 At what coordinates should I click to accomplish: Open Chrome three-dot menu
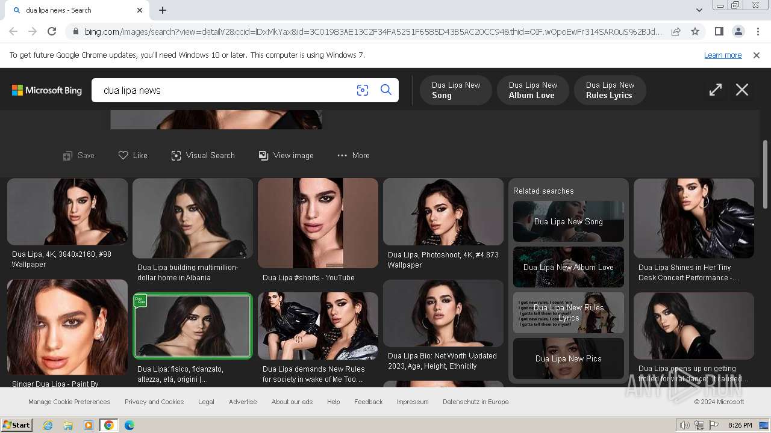[758, 31]
